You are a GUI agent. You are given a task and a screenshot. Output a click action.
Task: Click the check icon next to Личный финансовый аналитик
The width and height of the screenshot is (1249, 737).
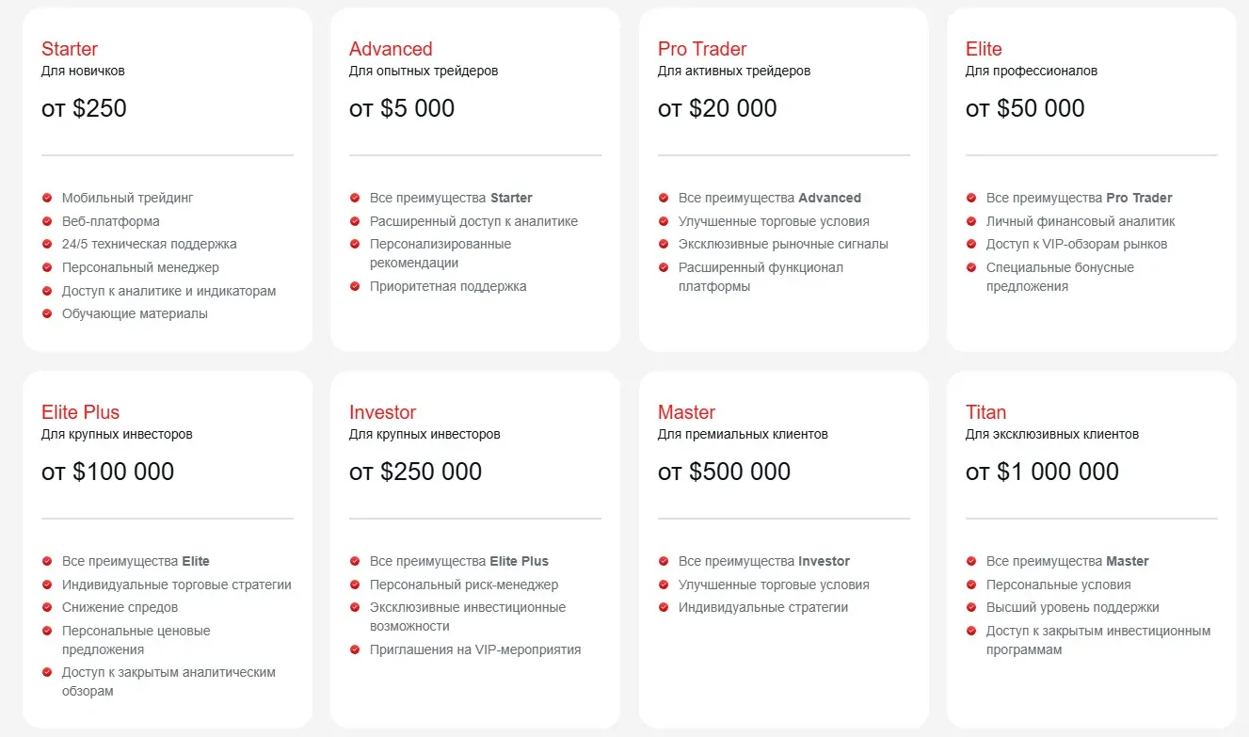971,221
